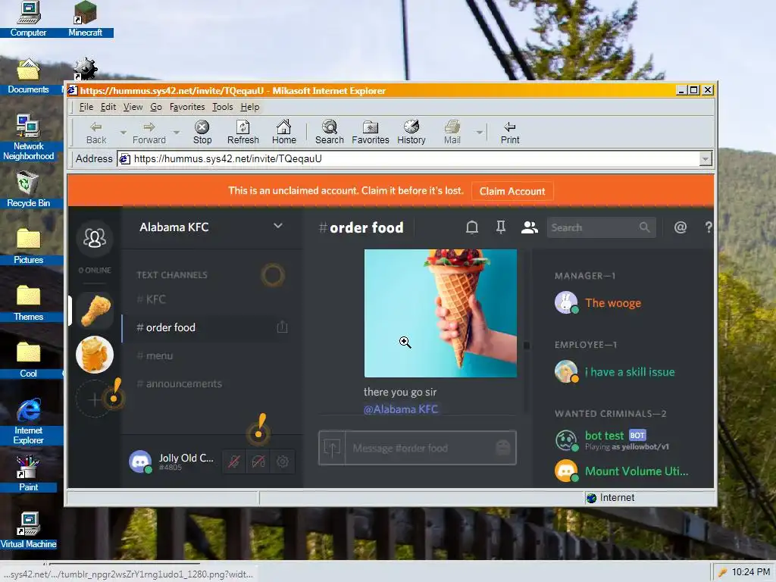Select the Virtual Machine desktop icon
The image size is (776, 582).
click(x=28, y=530)
